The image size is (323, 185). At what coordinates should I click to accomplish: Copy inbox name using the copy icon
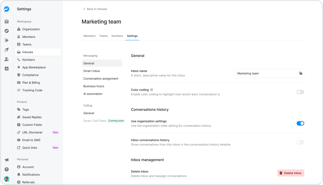[300, 73]
